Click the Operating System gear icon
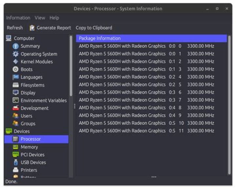 tap(16, 54)
